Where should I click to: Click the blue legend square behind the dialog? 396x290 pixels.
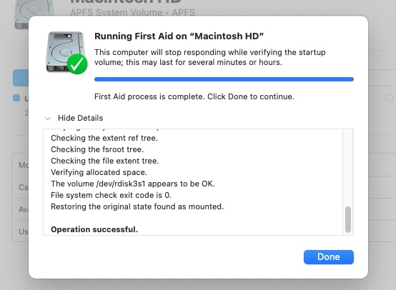(16, 98)
